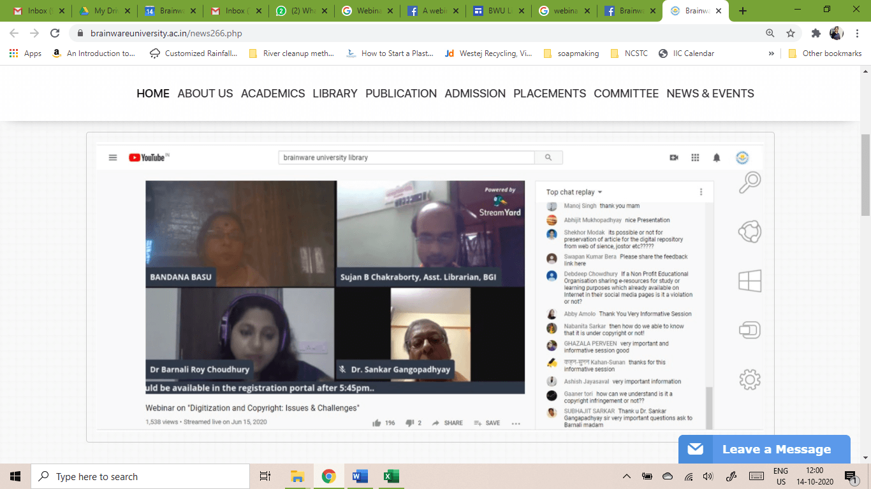Image resolution: width=871 pixels, height=489 pixels.
Task: Open chat replay three-dot options
Action: tap(701, 192)
